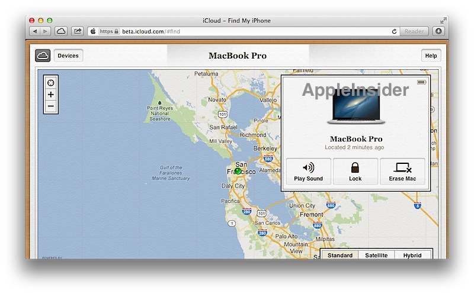Click the battery level indicator icon
The image size is (474, 294).
coord(421,82)
